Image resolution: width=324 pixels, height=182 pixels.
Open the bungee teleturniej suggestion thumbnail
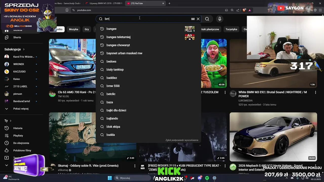(x=190, y=37)
